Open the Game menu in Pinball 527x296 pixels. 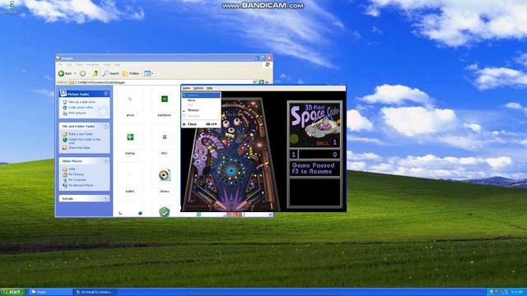186,88
